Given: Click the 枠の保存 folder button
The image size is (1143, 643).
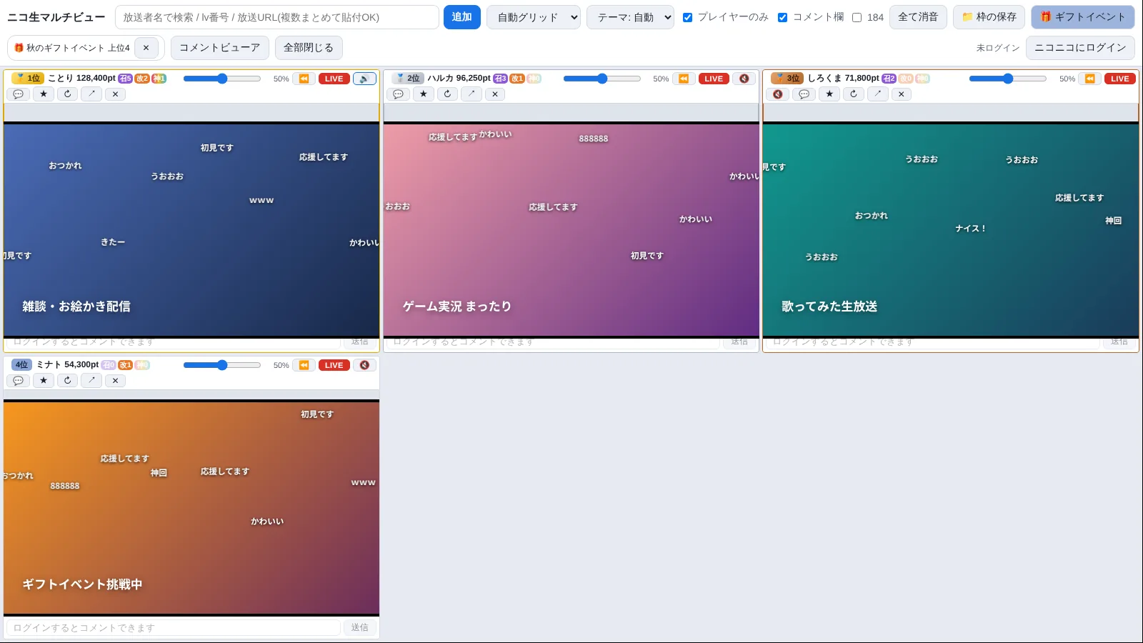Looking at the screenshot, I should tap(989, 17).
